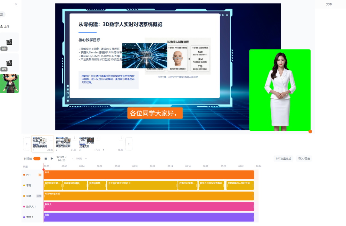Click the 导入/导出 button
346x226 pixels.
point(304,159)
